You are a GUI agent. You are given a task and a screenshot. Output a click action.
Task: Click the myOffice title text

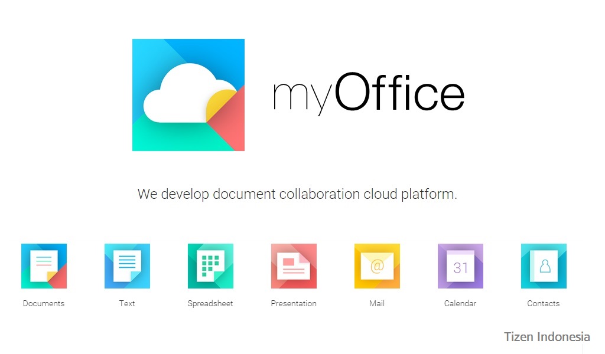369,94
